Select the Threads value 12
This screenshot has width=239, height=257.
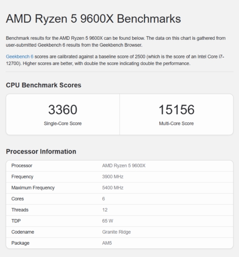[105, 210]
